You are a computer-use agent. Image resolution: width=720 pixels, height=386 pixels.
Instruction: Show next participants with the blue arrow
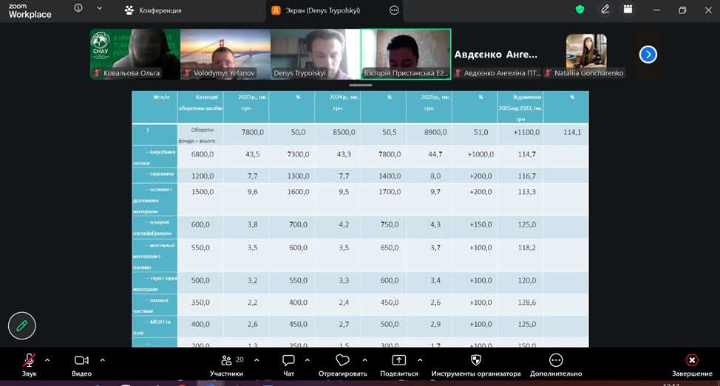[x=648, y=54]
